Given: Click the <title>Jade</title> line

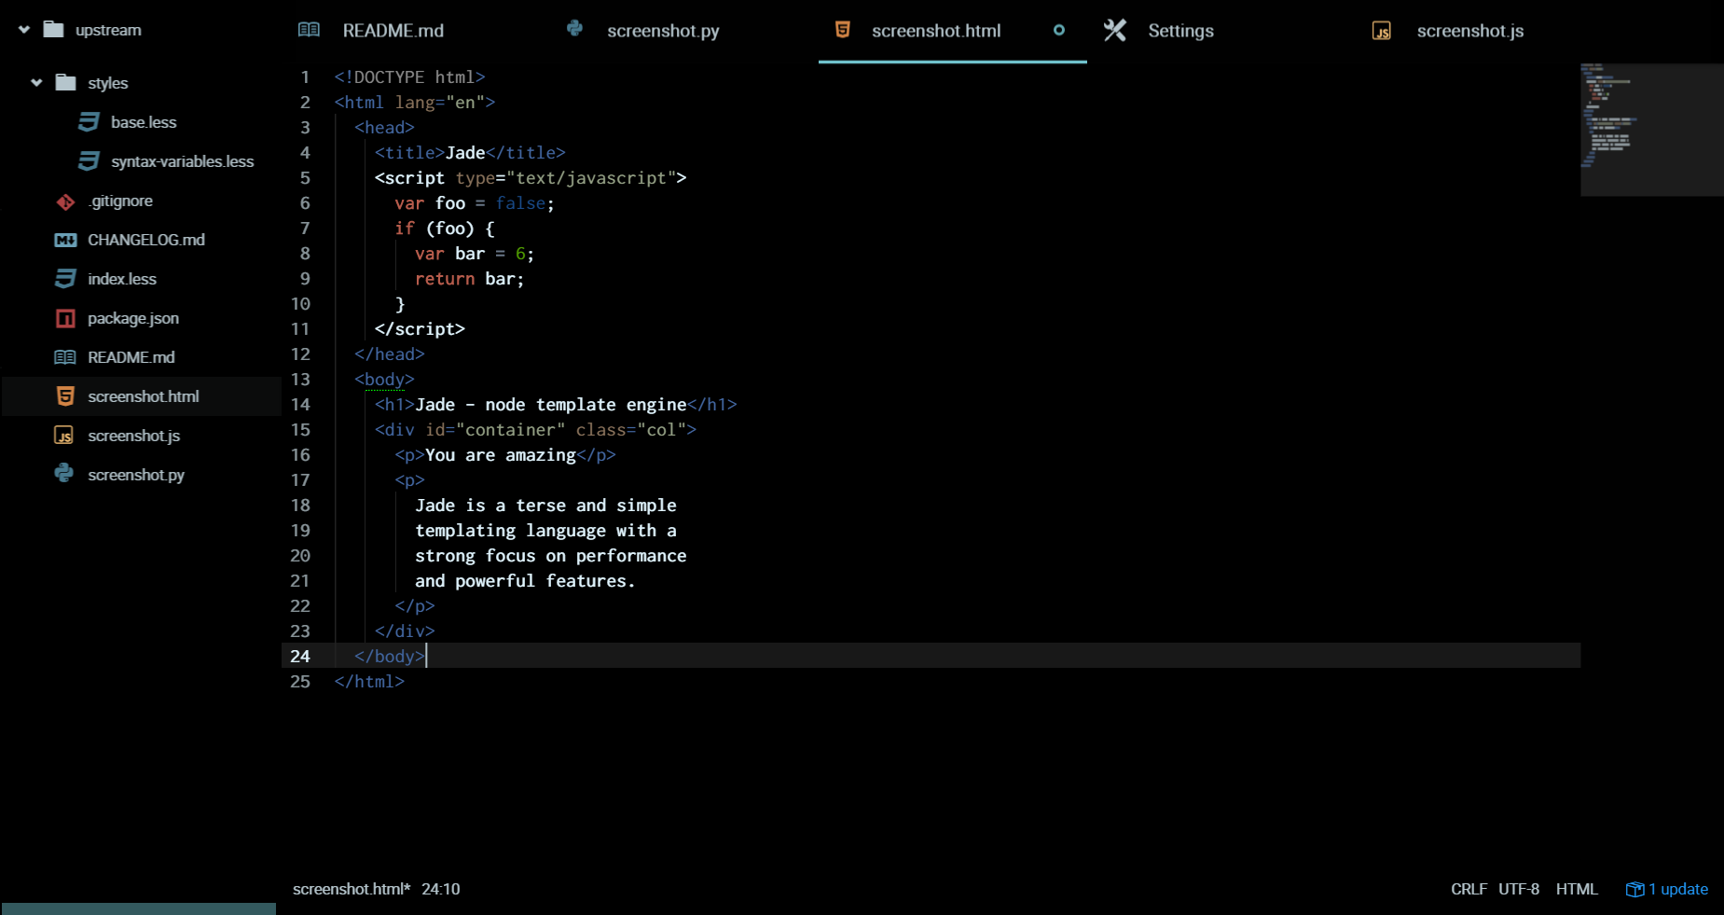Looking at the screenshot, I should coord(470,153).
